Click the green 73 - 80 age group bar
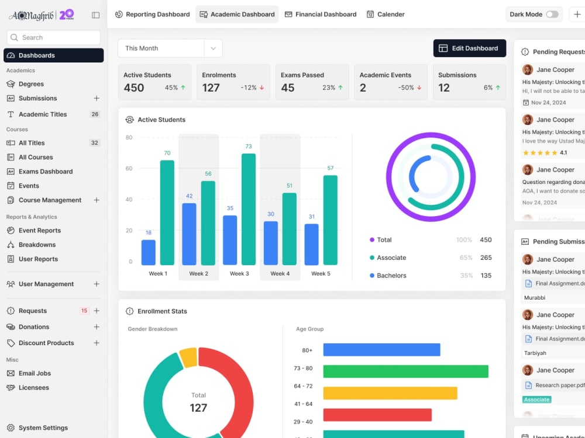This screenshot has width=585, height=438. point(405,371)
